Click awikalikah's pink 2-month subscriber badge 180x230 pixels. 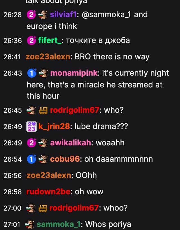coord(31,143)
